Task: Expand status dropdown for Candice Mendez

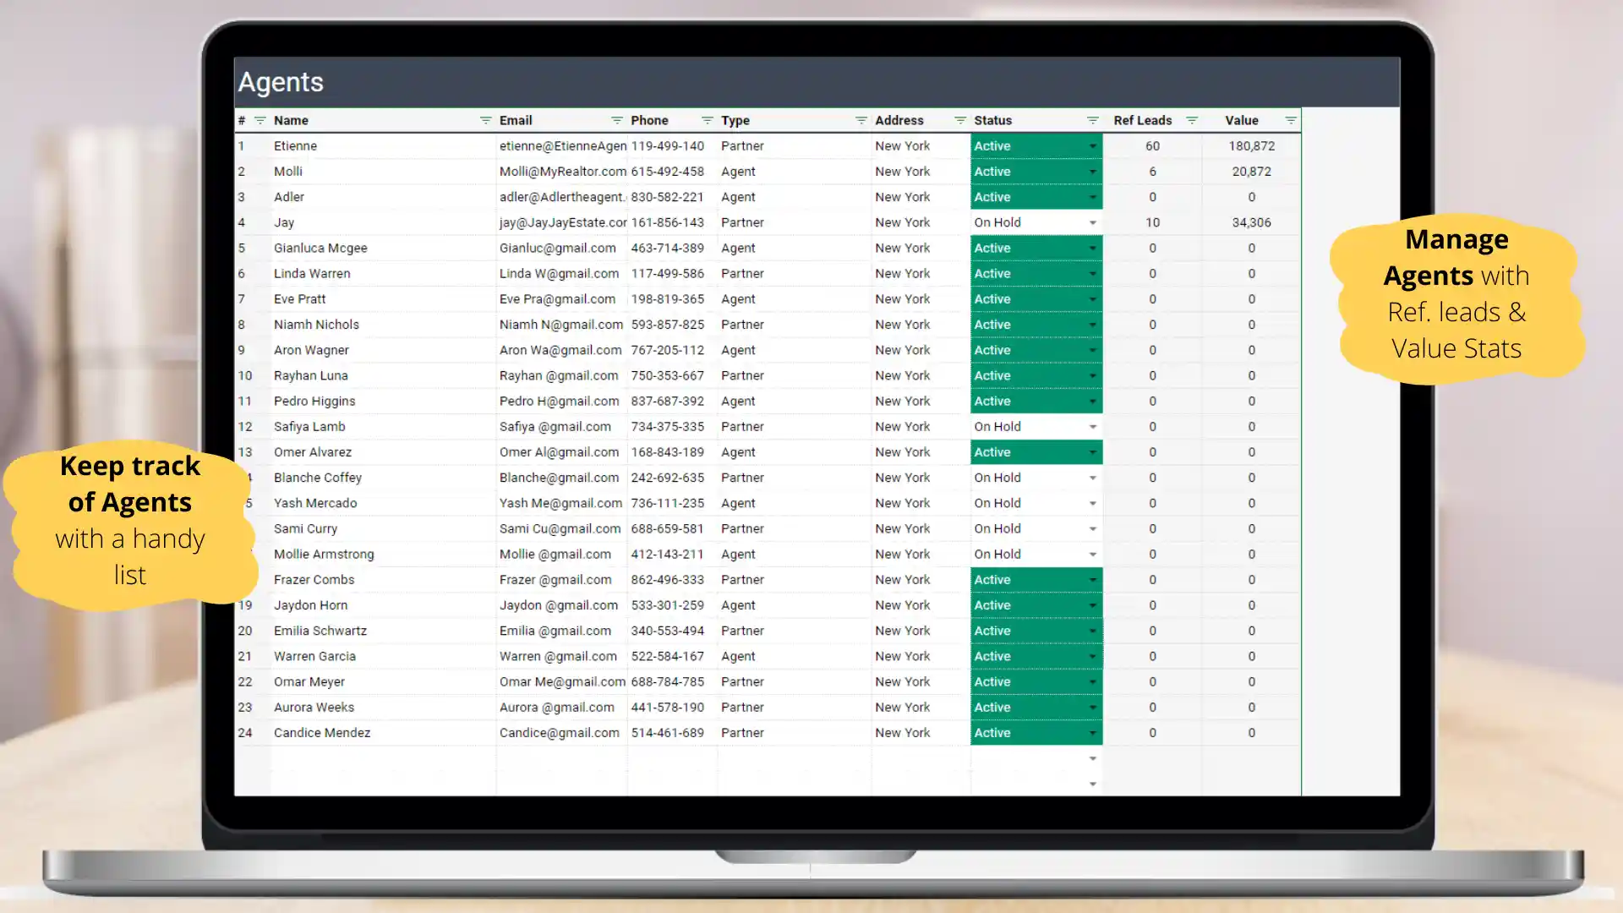Action: 1092,733
